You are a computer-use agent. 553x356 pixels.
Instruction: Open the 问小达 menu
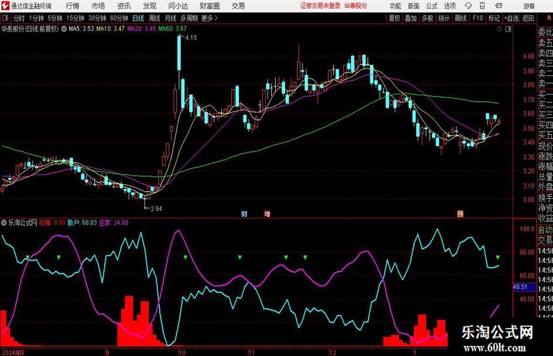pyautogui.click(x=178, y=6)
